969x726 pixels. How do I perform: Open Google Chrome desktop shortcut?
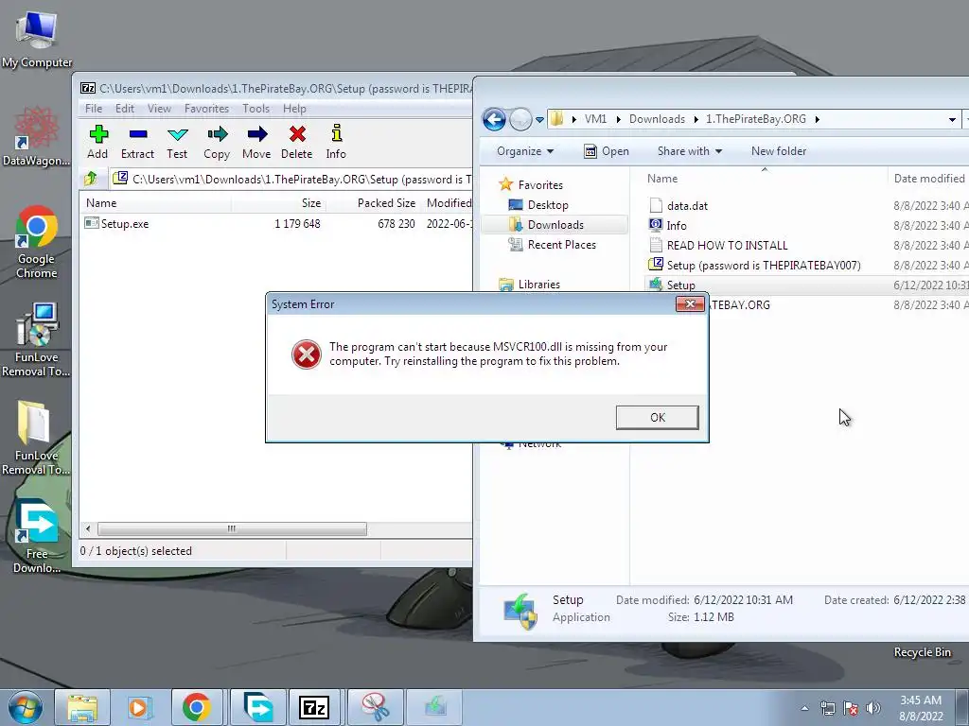click(37, 242)
